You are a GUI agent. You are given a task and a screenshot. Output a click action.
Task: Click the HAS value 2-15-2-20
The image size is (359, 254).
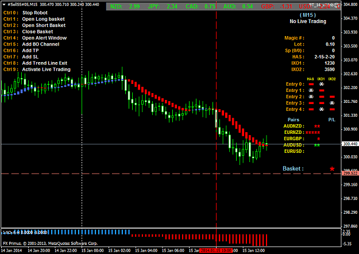coord(325,57)
